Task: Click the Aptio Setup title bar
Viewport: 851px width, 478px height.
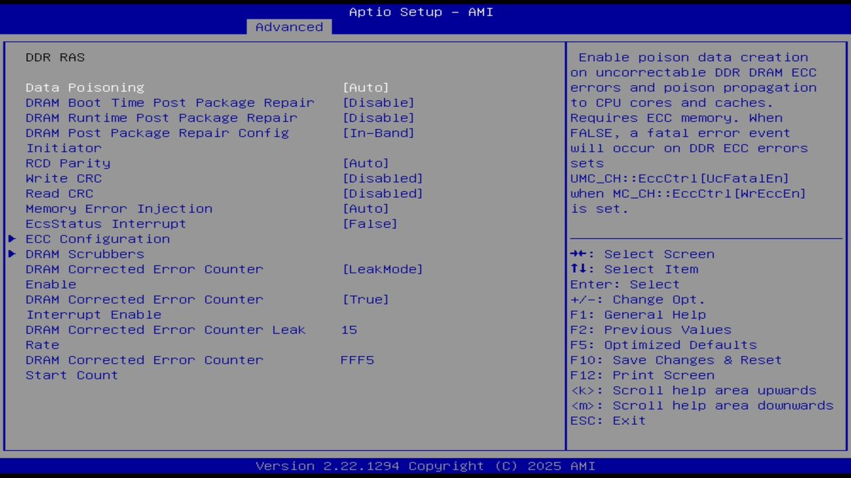Action: (420, 11)
